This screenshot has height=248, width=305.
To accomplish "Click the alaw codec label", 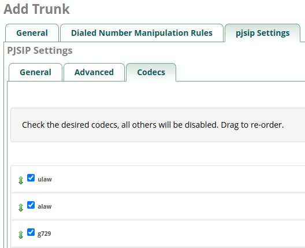I will 44,206.
